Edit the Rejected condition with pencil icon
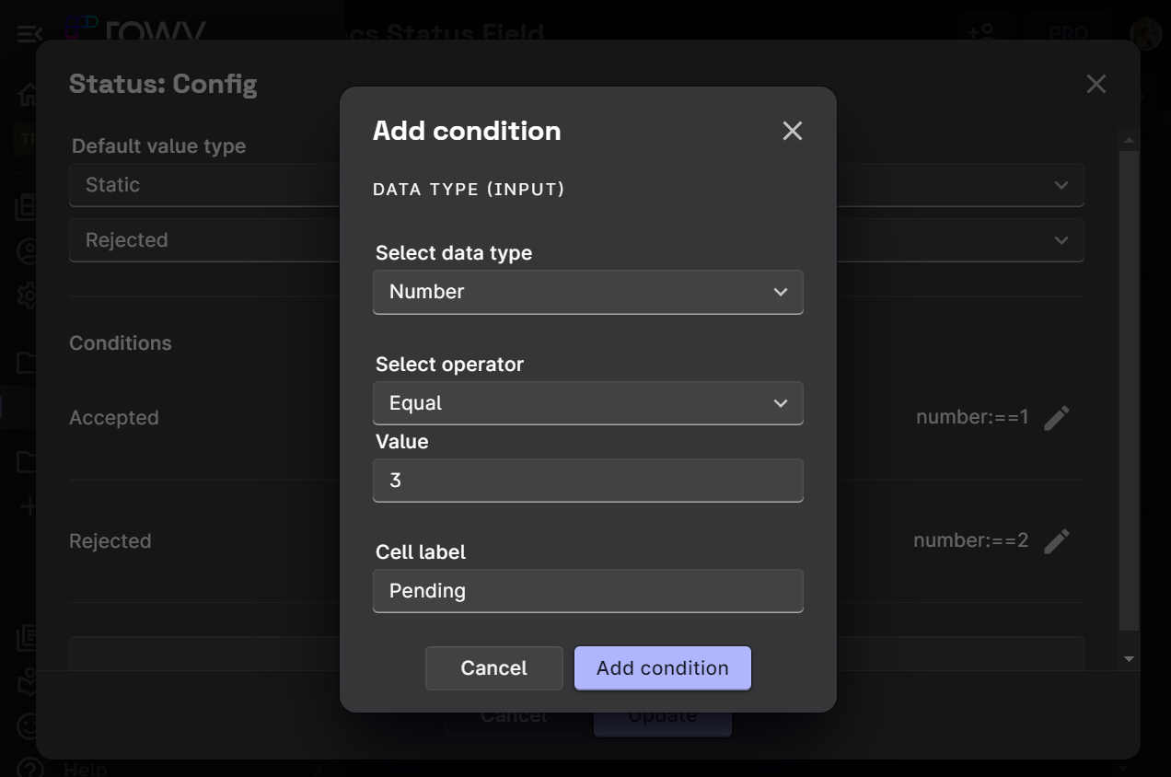Viewport: 1171px width, 777px height. tap(1057, 541)
